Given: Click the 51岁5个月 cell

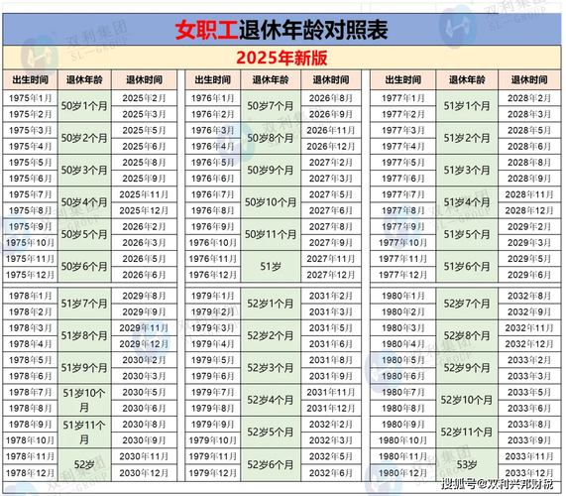Looking at the screenshot, I should [x=467, y=234].
